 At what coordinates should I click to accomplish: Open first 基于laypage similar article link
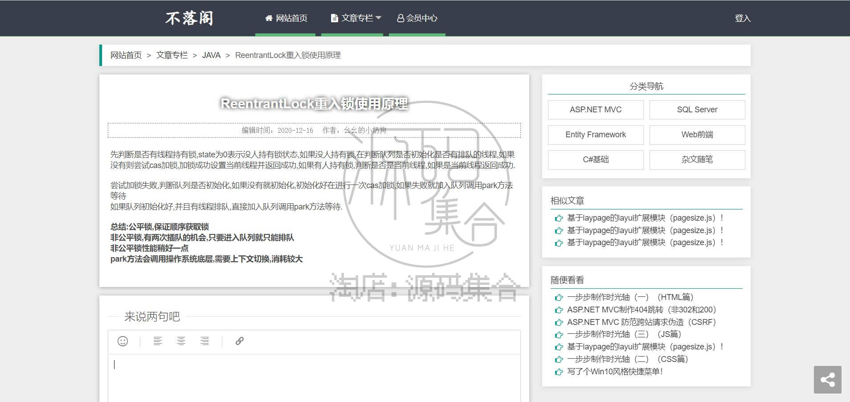(x=645, y=218)
